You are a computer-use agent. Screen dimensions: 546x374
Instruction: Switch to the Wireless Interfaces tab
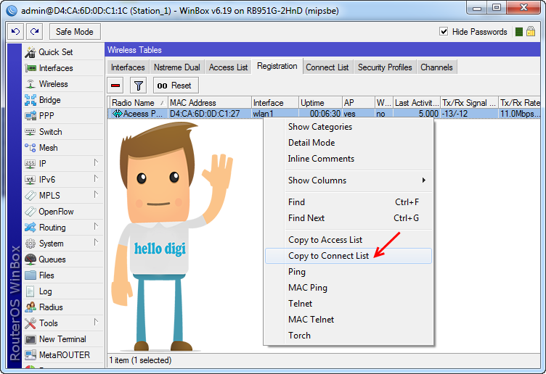[x=128, y=67]
